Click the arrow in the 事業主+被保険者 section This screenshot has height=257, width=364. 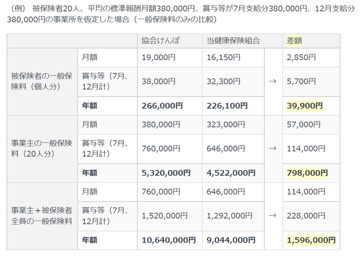pos(273,216)
